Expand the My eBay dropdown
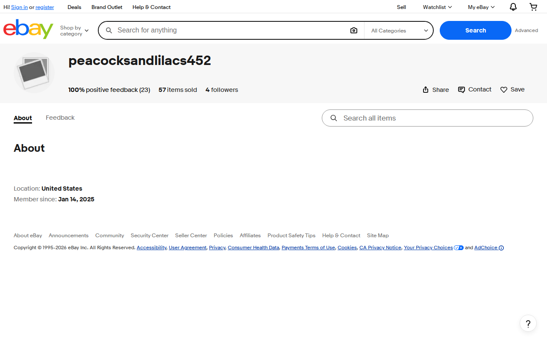The width and height of the screenshot is (547, 342). [481, 7]
